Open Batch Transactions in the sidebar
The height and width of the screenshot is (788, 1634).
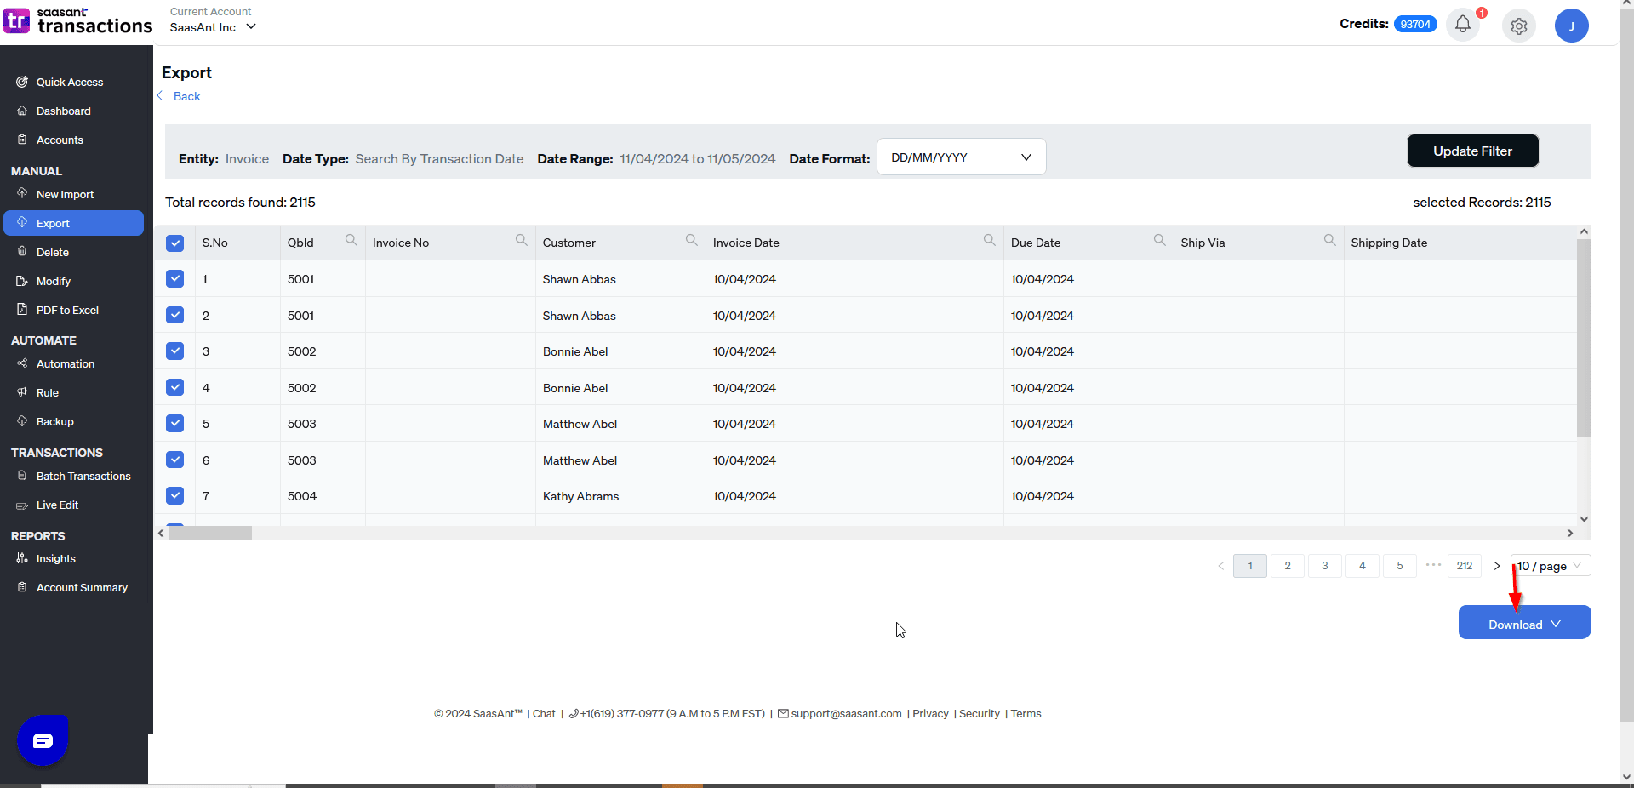(83, 477)
